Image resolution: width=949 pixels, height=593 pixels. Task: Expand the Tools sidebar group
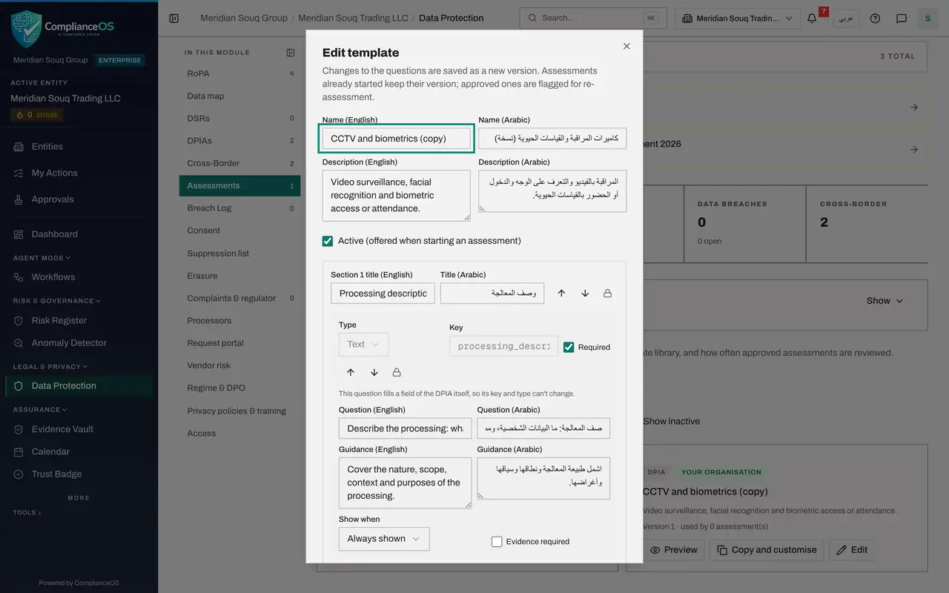coord(27,513)
